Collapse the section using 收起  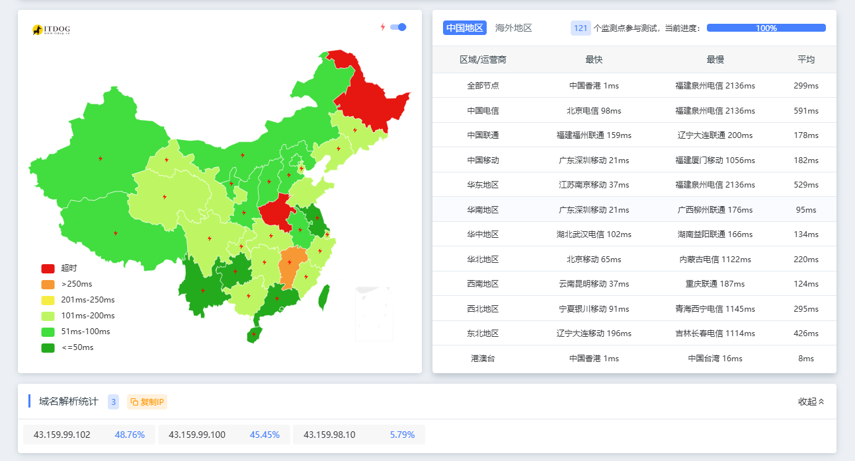click(x=811, y=402)
